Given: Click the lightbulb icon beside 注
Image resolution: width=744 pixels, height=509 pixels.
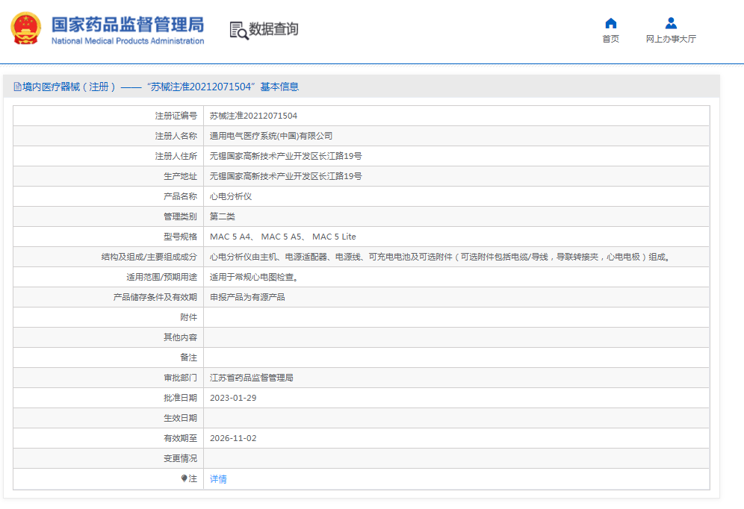Looking at the screenshot, I should (x=185, y=479).
